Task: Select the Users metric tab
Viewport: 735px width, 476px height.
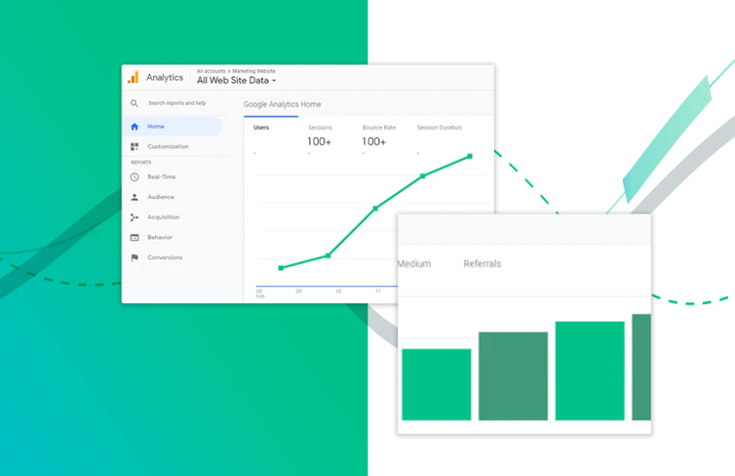Action: coord(261,128)
